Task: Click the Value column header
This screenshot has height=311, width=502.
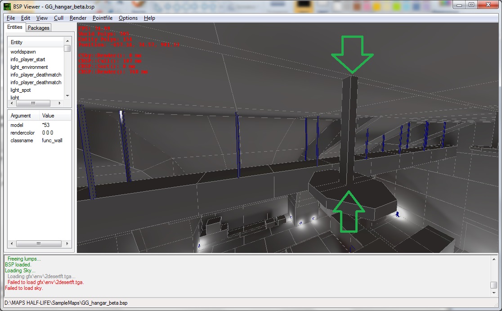Action: 49,116
